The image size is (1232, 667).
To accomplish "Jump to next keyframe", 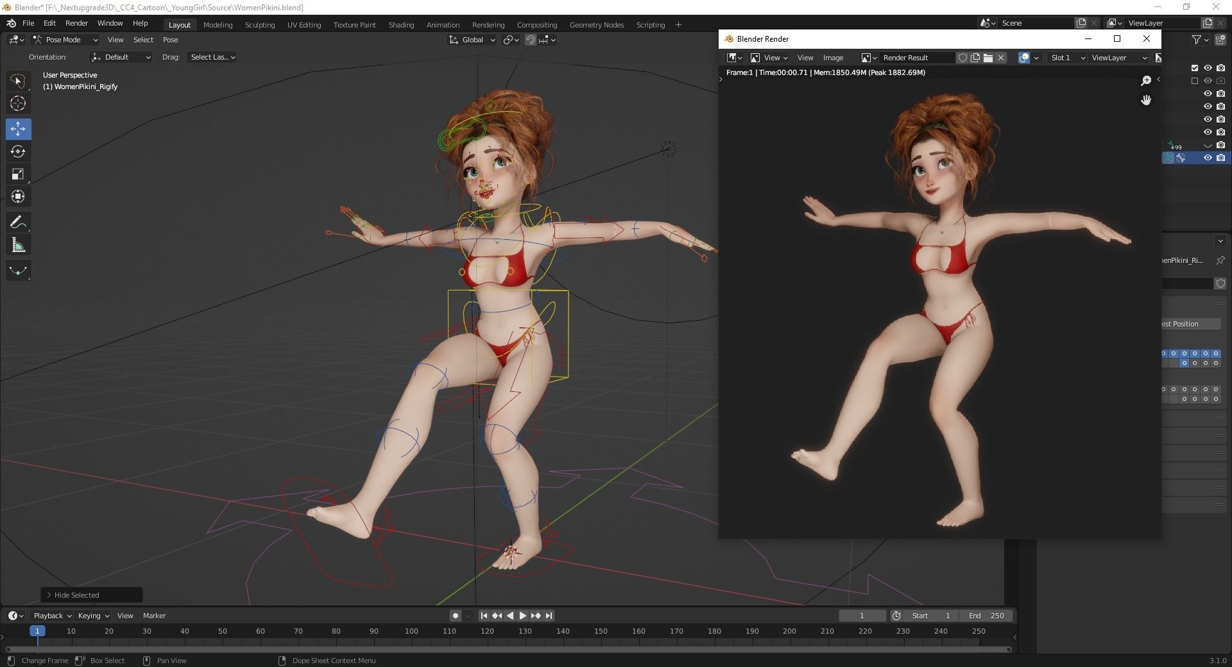I will 536,616.
